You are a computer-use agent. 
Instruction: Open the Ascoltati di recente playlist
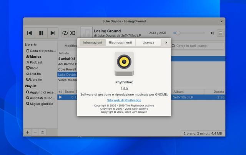pos(41,98)
